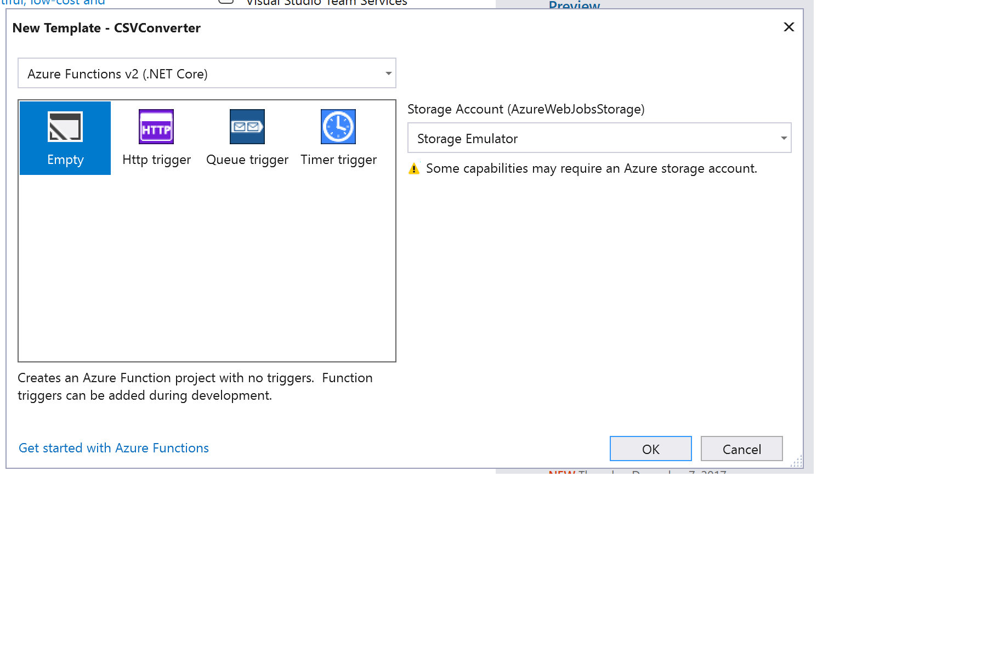Close the New Template dialog

pos(789,27)
